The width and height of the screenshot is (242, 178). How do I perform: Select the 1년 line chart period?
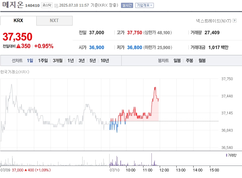pos(71,60)
